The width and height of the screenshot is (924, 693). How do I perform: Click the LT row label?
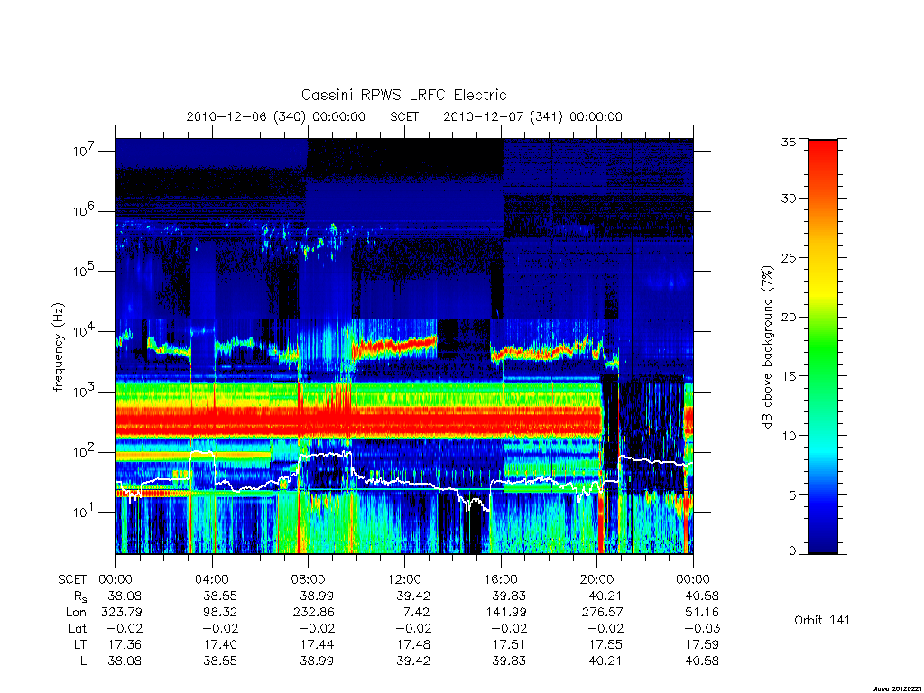tap(79, 644)
